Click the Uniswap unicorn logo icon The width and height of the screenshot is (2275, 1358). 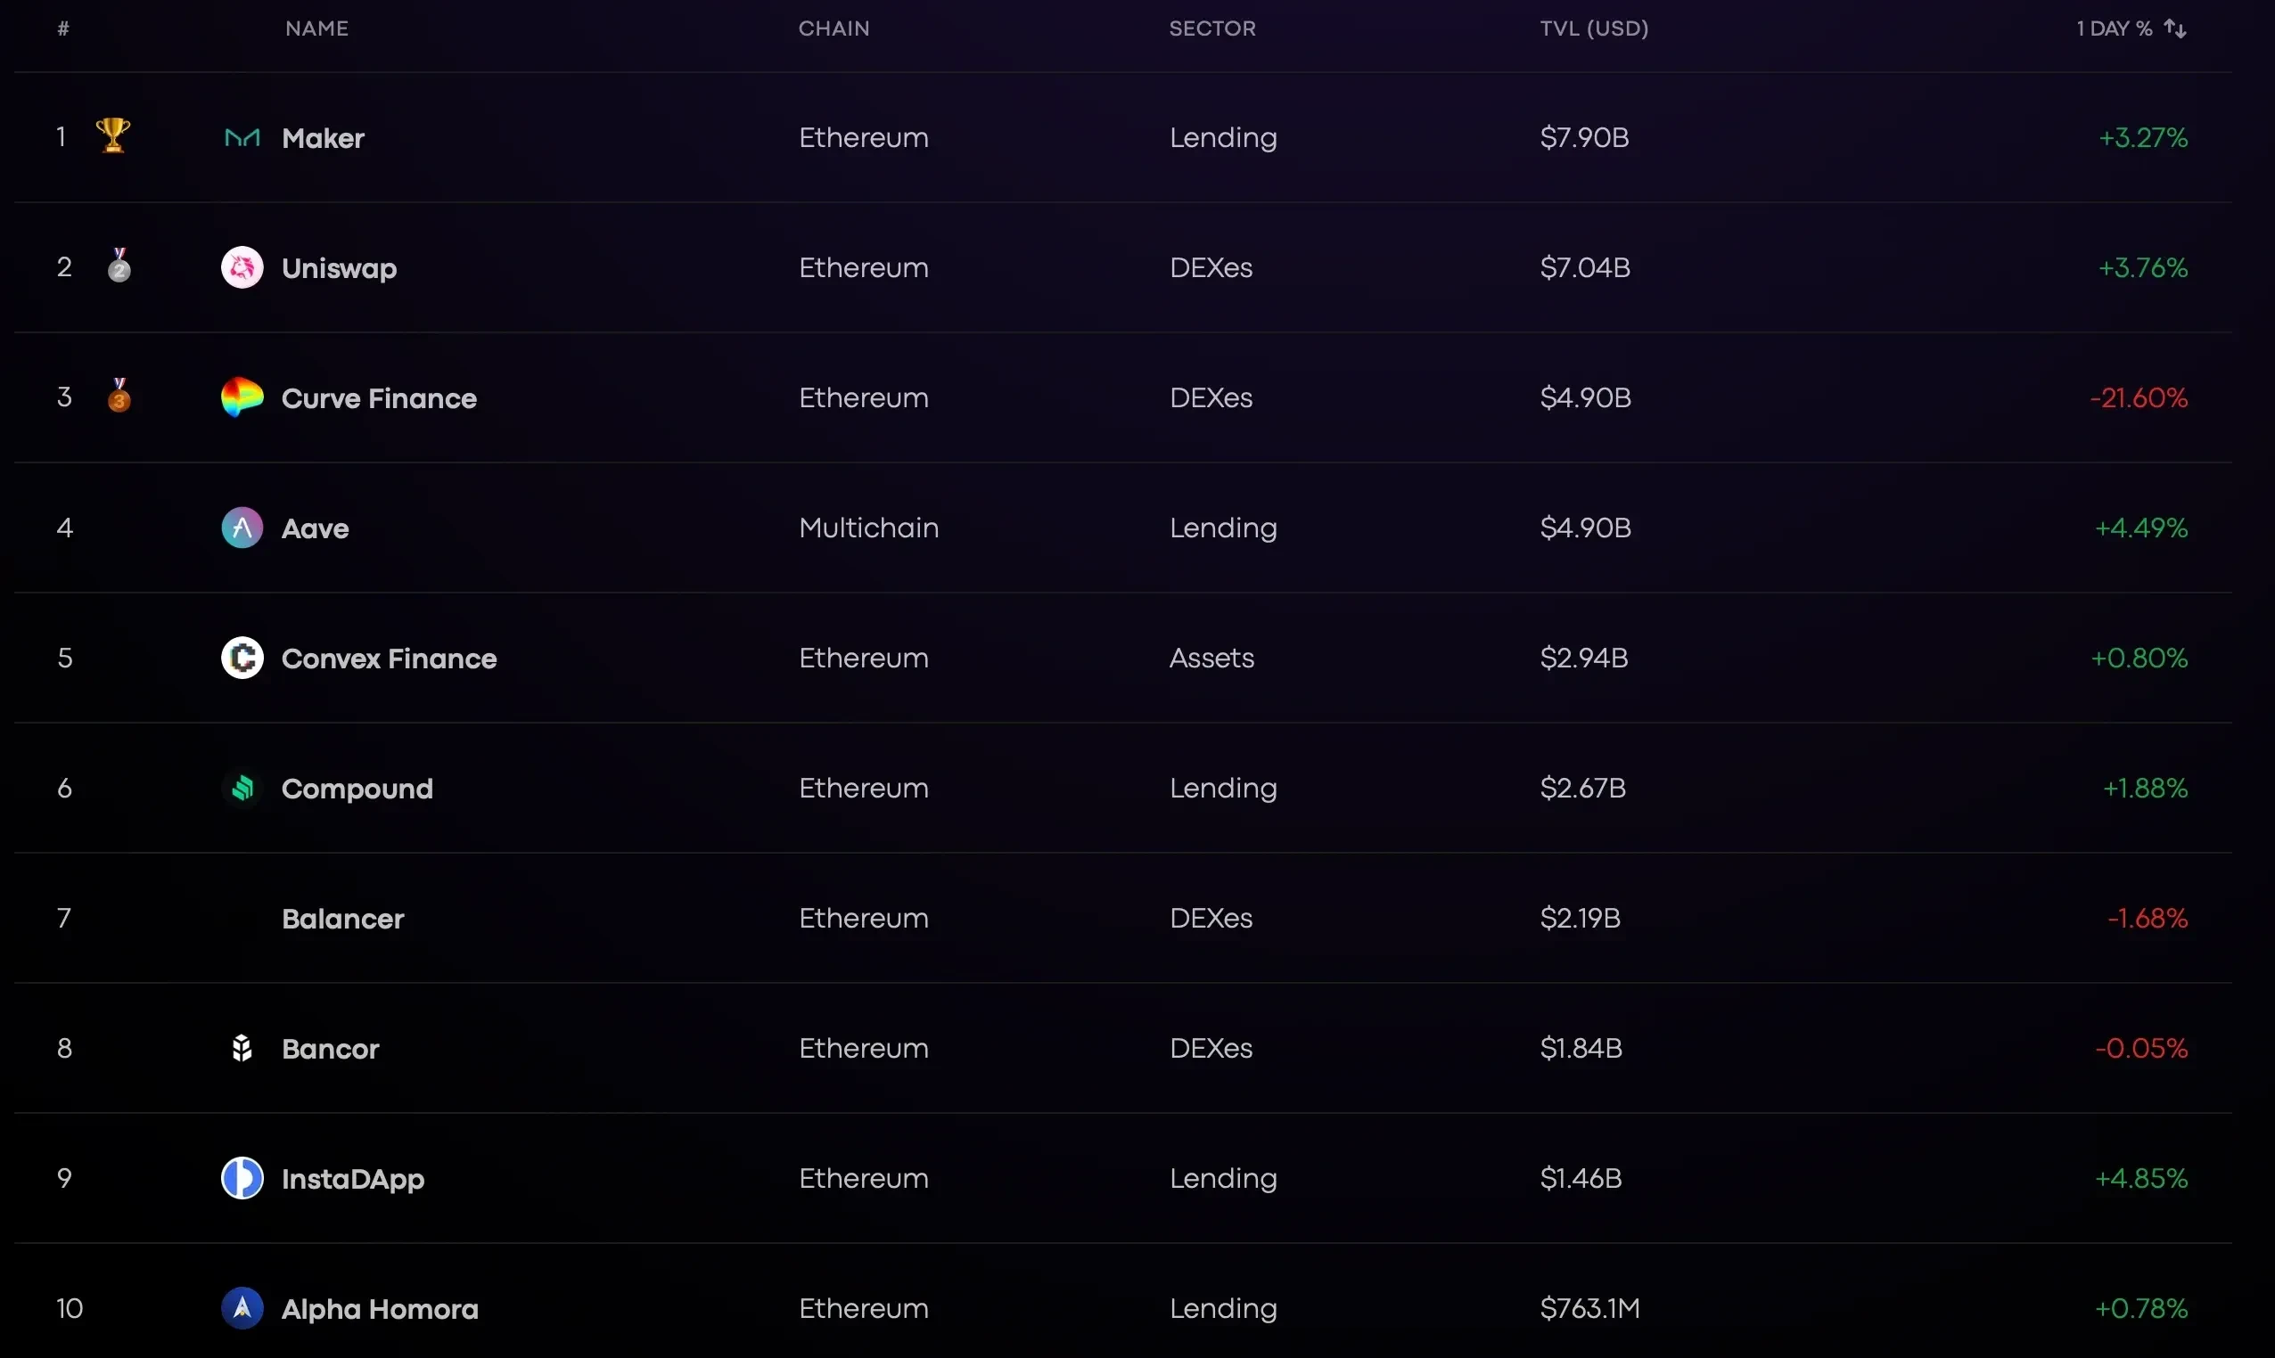(242, 267)
